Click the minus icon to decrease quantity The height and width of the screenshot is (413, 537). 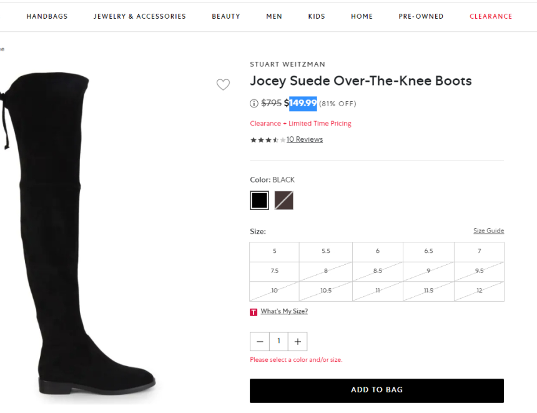point(259,341)
